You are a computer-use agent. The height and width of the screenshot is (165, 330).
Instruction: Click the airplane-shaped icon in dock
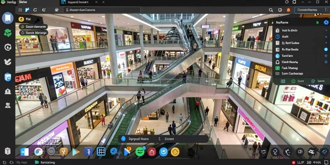[x=312, y=151]
